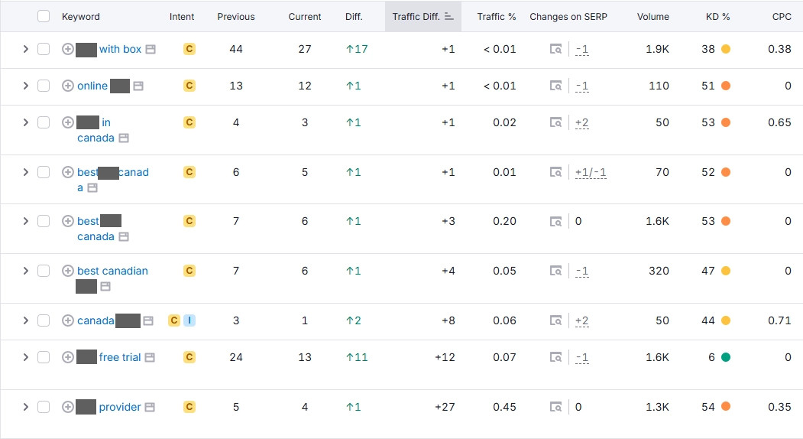Open SERP view icon in 'free trial' row
The width and height of the screenshot is (803, 439).
555,357
